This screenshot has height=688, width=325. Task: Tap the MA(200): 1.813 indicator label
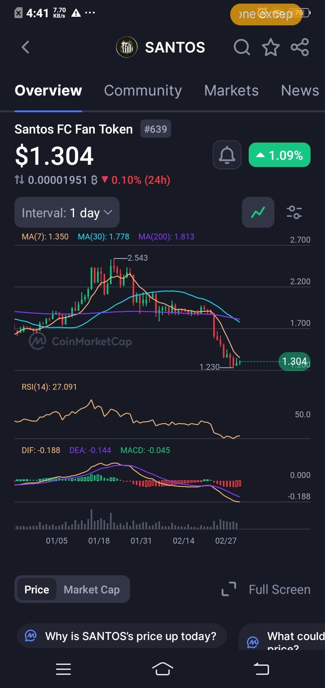[166, 236]
